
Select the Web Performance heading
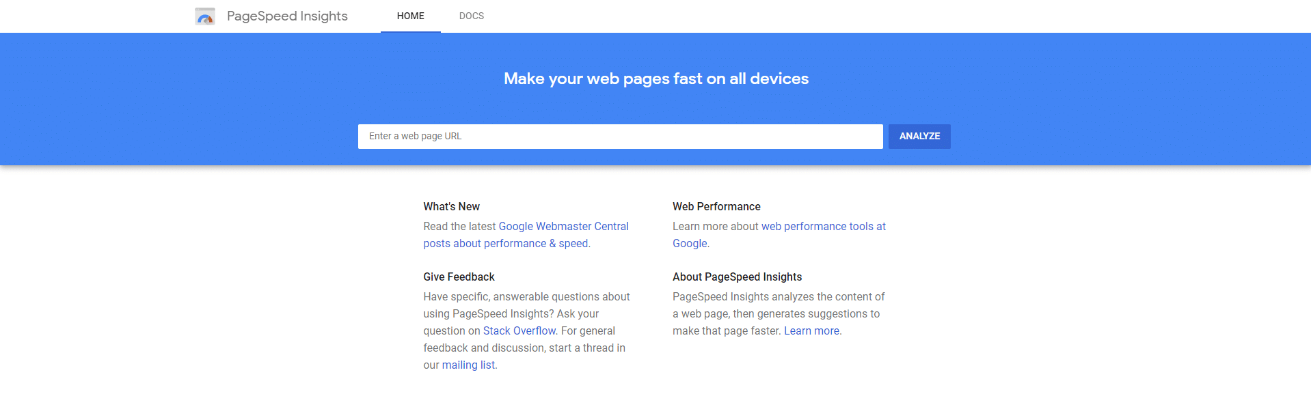[716, 206]
